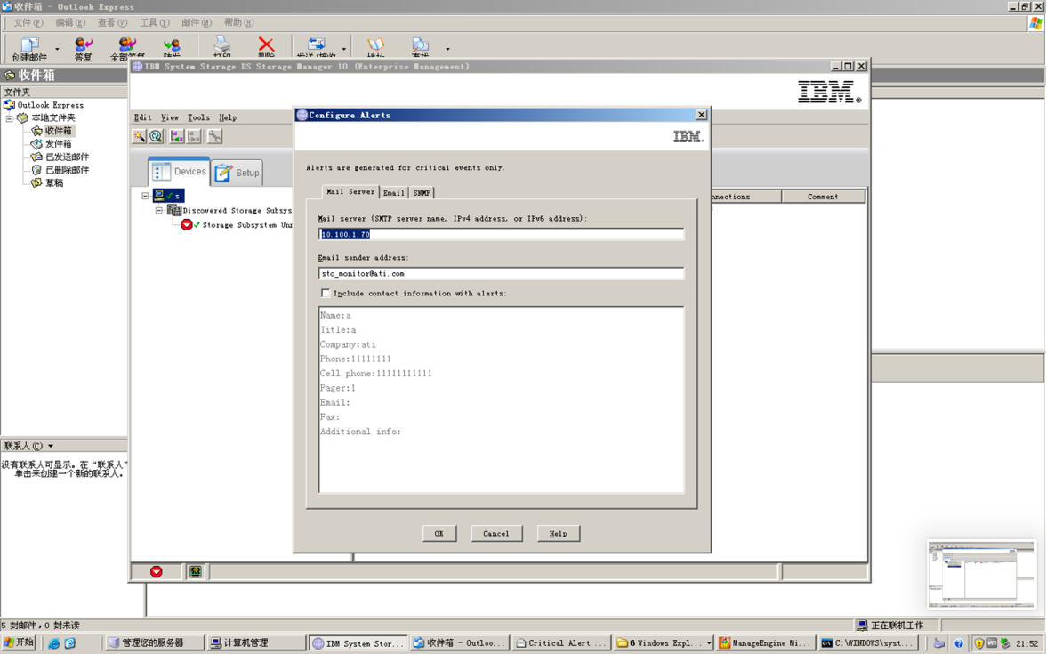Open the Tools menu in Storage Manager

pyautogui.click(x=198, y=117)
